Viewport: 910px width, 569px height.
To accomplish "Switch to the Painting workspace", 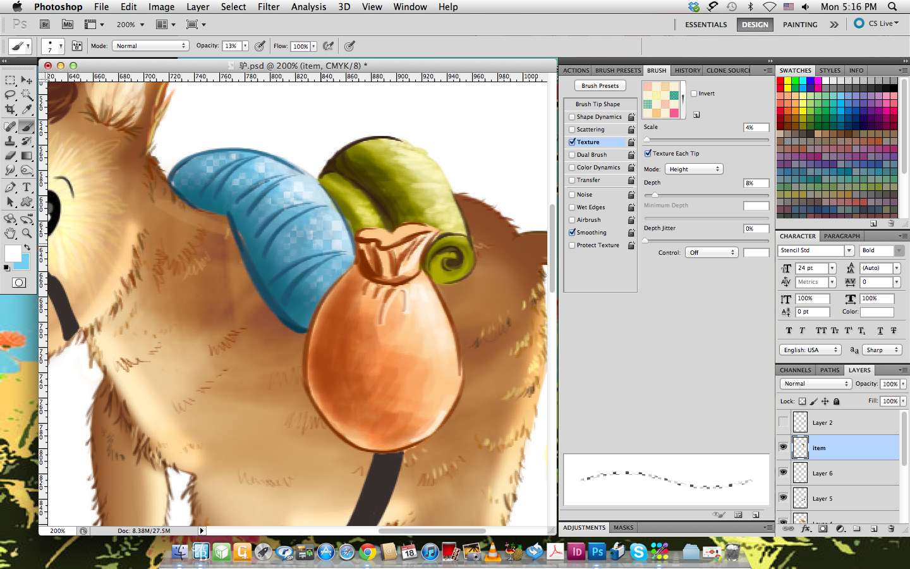I will [800, 25].
